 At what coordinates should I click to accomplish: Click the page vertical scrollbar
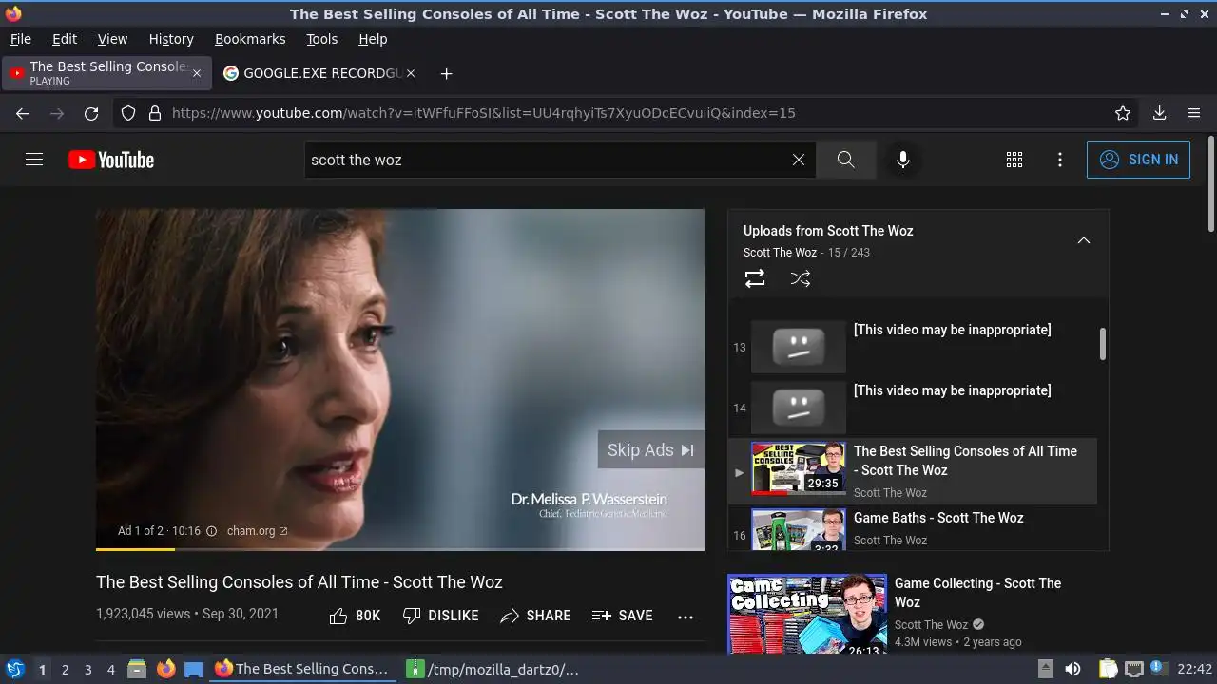(x=1210, y=184)
